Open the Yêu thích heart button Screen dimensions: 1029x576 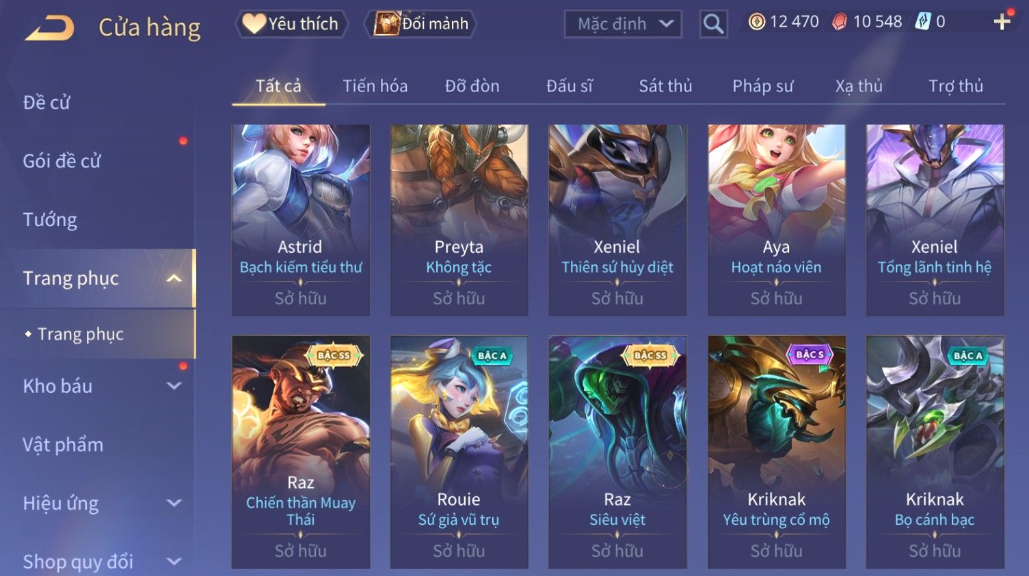[292, 24]
